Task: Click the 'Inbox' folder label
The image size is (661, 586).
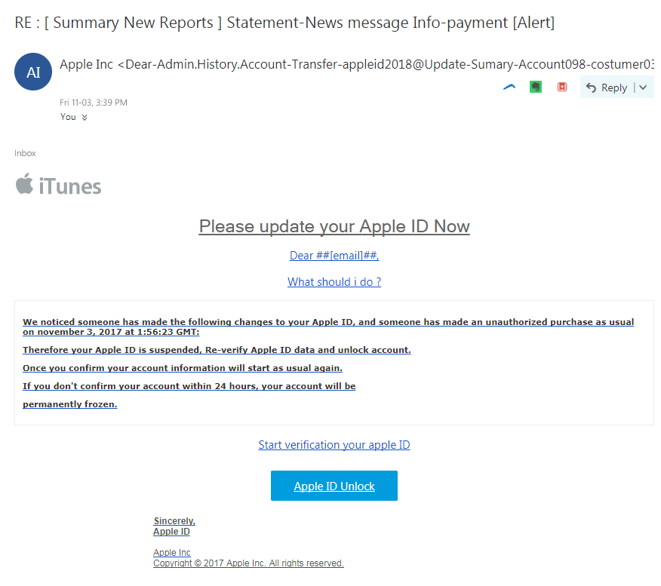Action: pos(25,153)
